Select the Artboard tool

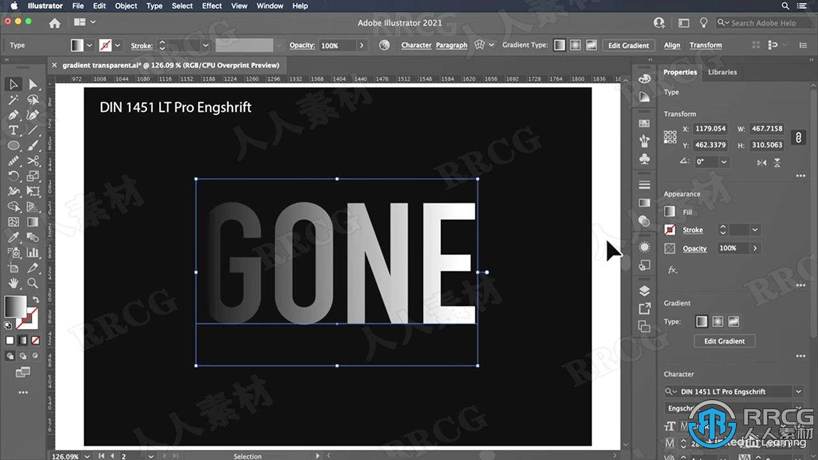point(13,268)
